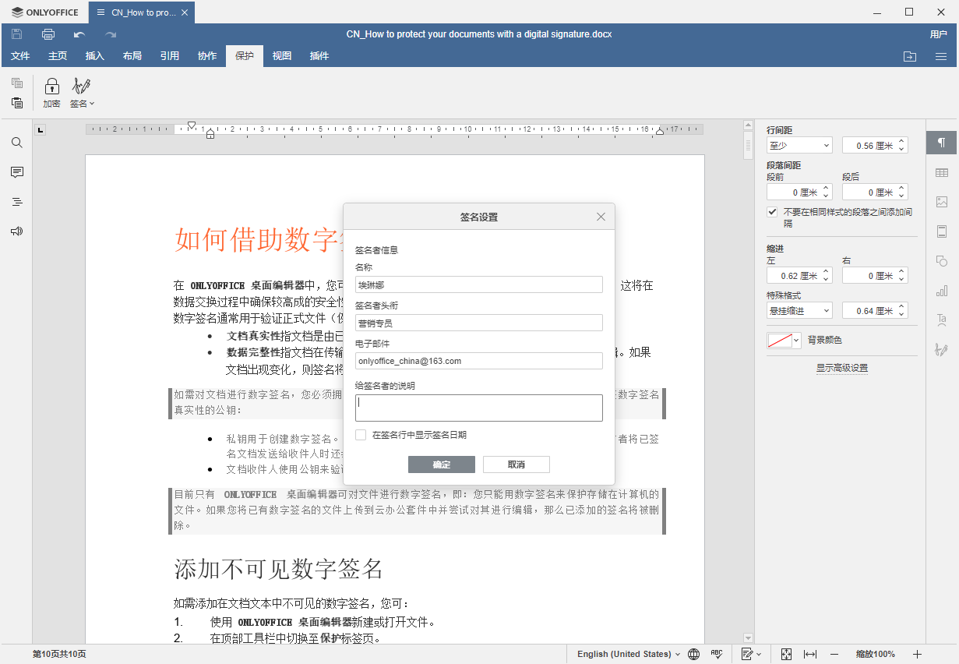Click the zoom out minus button
Screen dimensions: 959x664
[x=834, y=654]
